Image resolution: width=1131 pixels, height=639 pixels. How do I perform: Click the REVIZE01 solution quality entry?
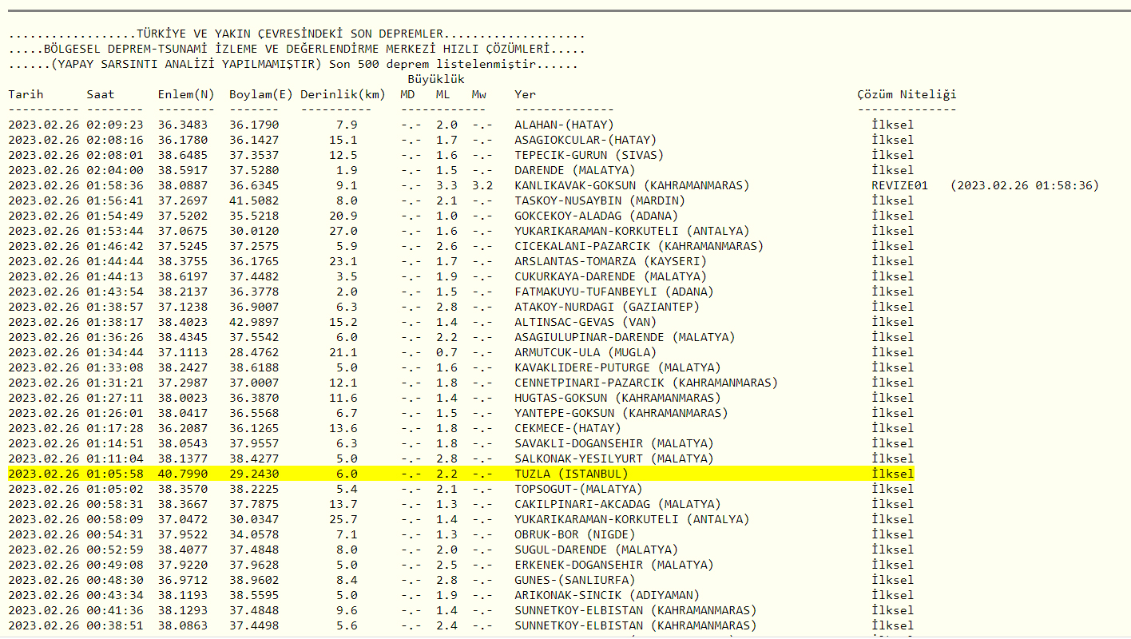click(900, 185)
